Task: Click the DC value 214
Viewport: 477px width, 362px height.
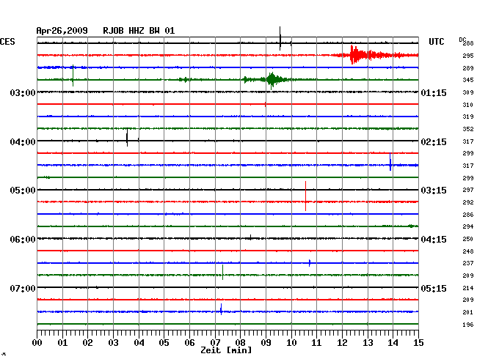Action: coord(468,288)
